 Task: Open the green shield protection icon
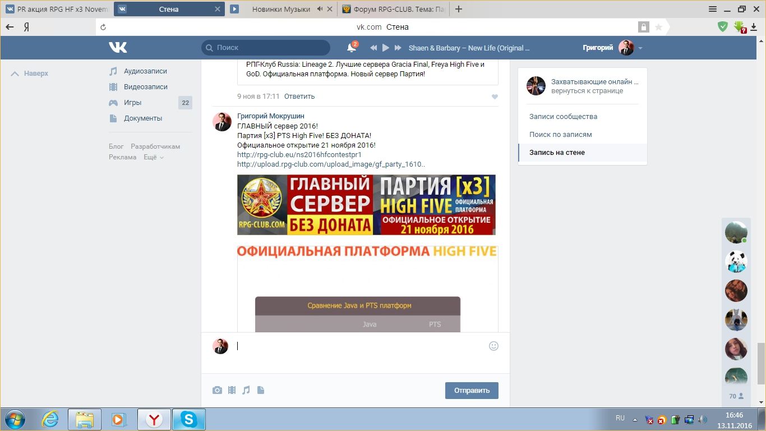(x=723, y=26)
